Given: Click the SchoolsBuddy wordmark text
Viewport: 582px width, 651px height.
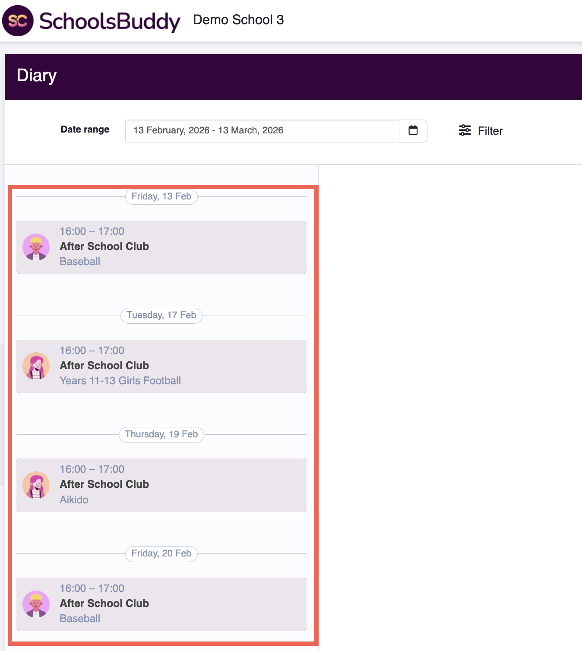Looking at the screenshot, I should (110, 21).
